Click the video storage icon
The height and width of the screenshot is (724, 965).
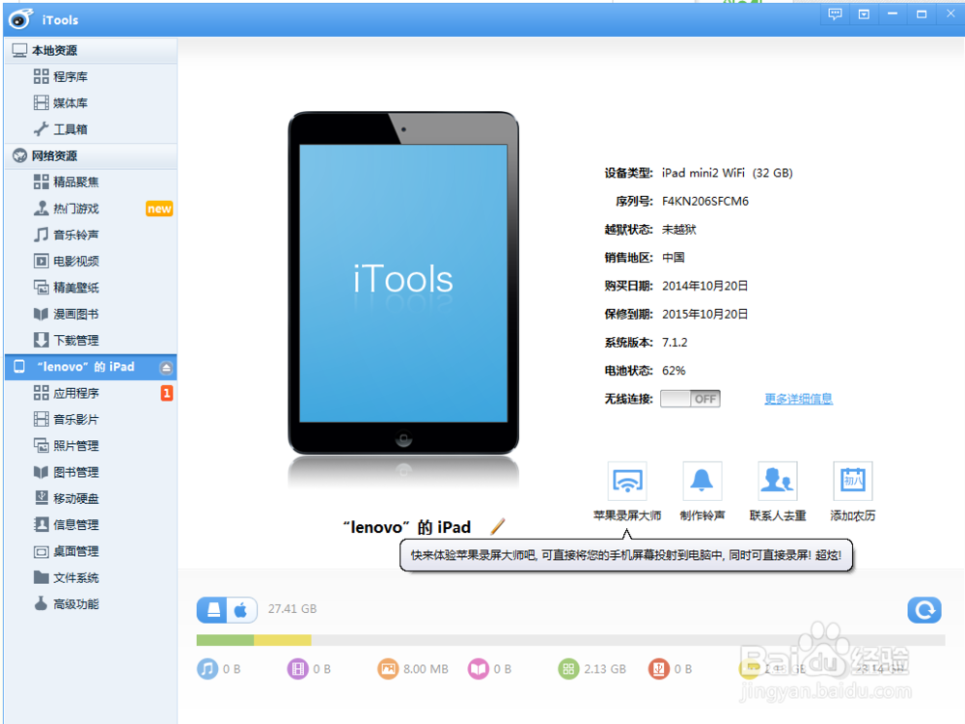pos(297,669)
